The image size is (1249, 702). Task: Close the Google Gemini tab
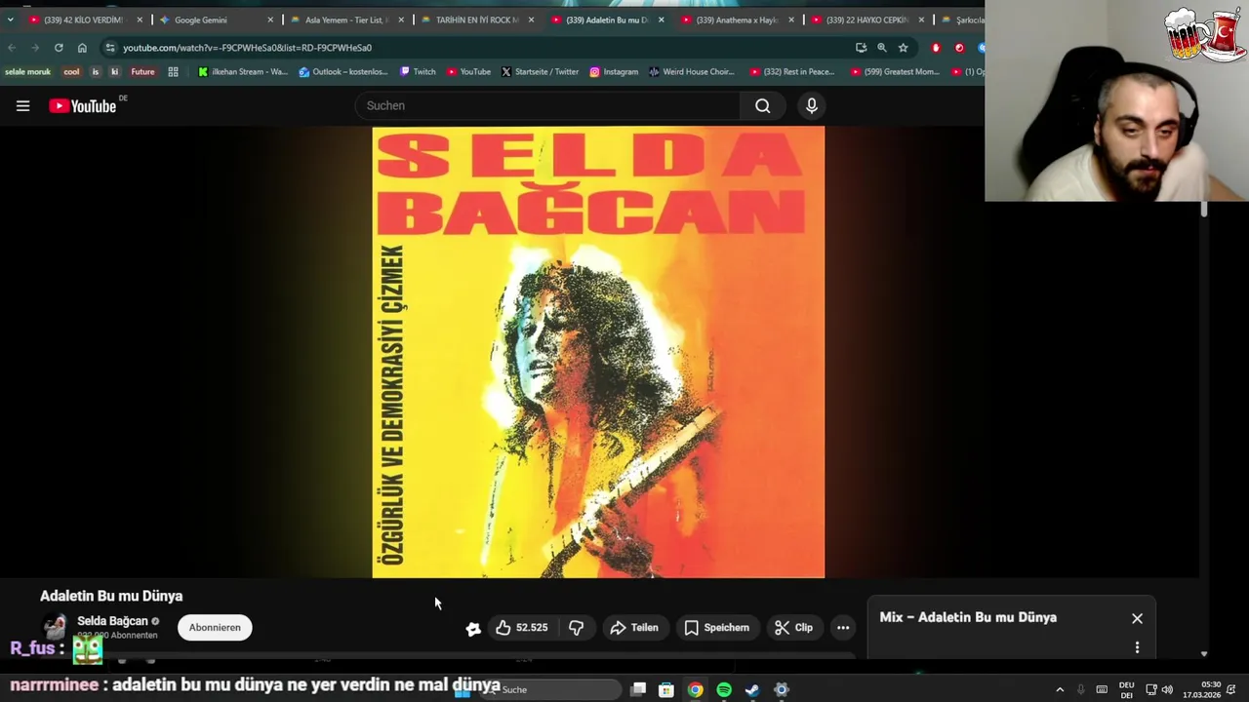270,19
